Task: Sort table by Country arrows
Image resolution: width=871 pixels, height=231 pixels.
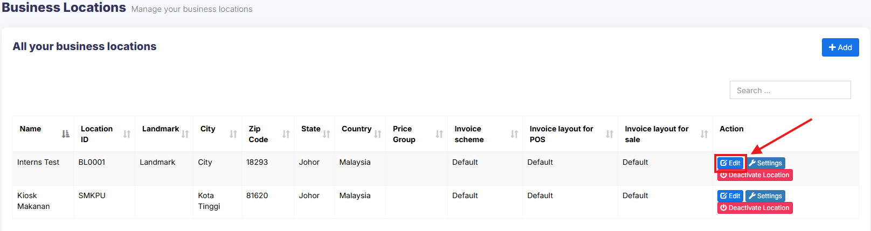Action: (377, 134)
